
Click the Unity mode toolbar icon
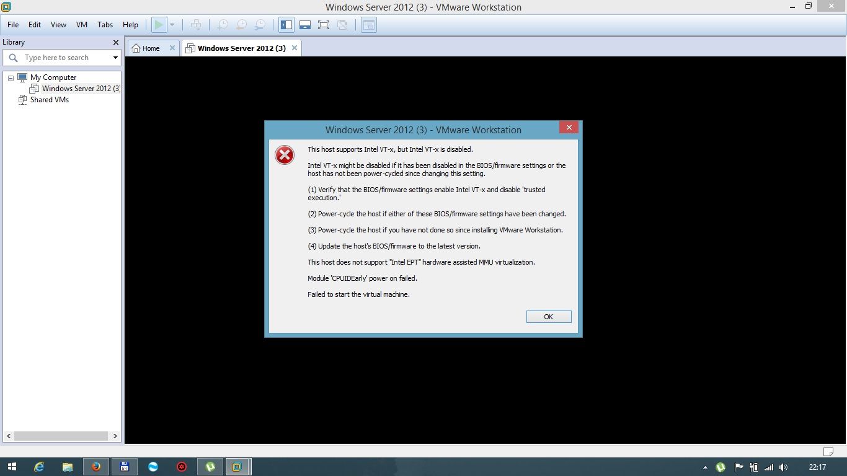[x=342, y=25]
